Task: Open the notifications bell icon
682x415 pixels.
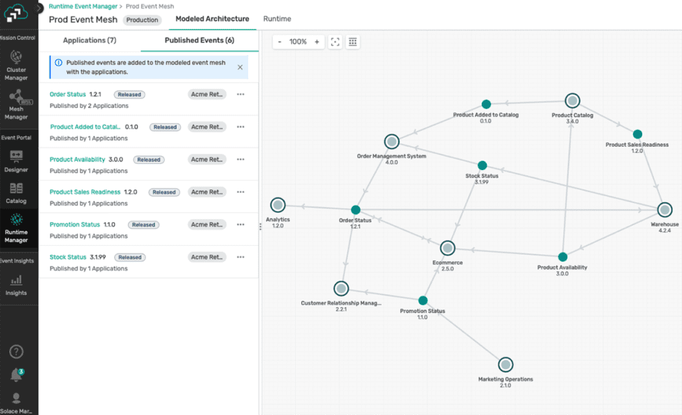Action: [16, 375]
